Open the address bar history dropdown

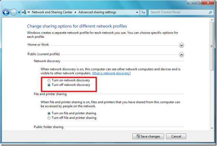137,12
